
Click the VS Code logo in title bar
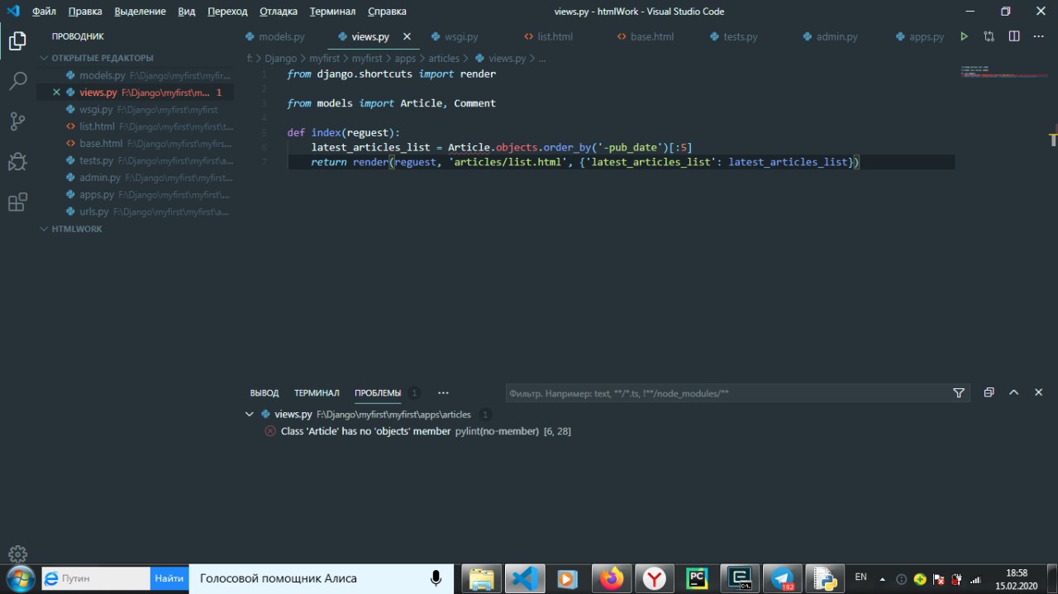(12, 12)
